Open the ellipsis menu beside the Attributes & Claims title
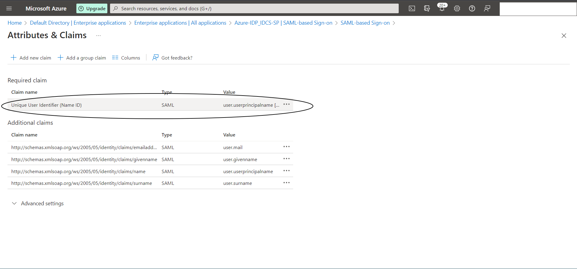The height and width of the screenshot is (269, 577). (98, 35)
